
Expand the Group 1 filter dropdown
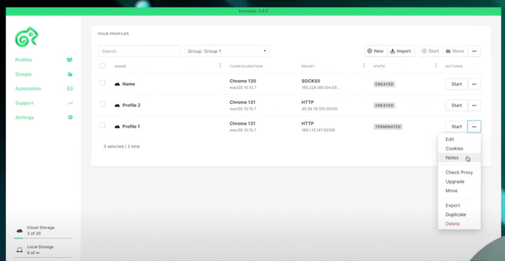click(x=227, y=51)
